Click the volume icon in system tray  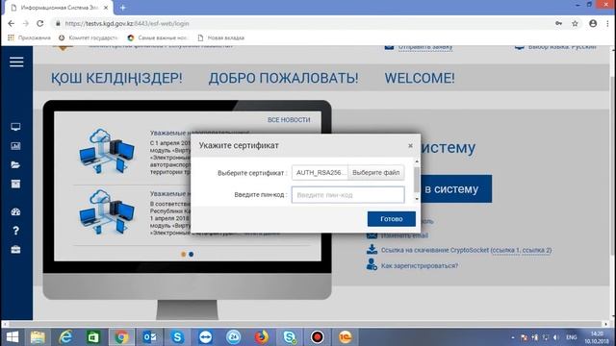tap(555, 337)
